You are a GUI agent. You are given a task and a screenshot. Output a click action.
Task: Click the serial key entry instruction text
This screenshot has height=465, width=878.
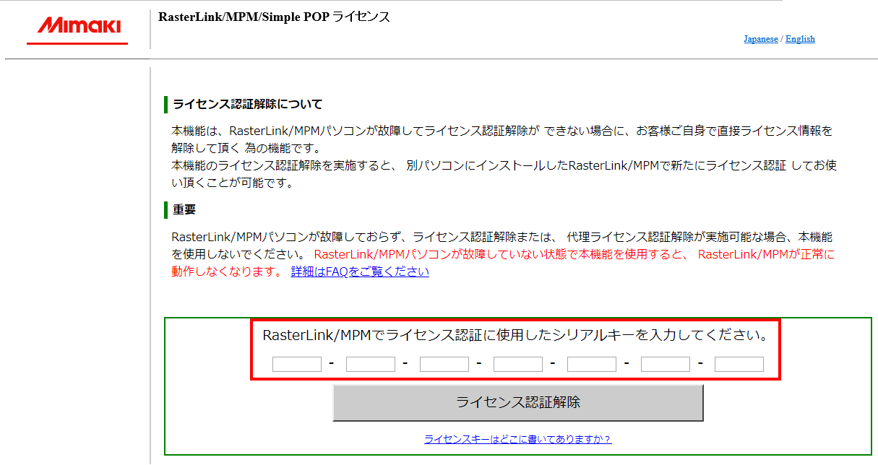pos(515,336)
